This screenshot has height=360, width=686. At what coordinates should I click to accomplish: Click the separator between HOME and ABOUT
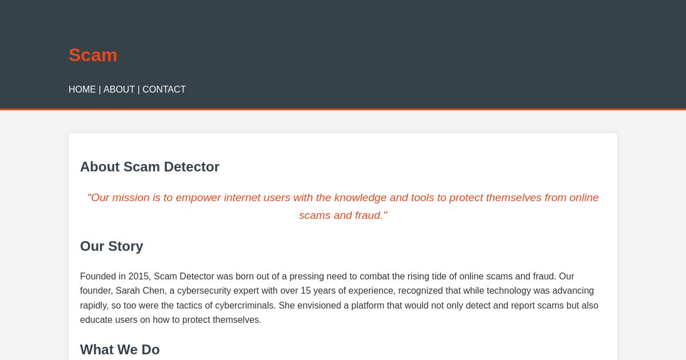click(99, 90)
